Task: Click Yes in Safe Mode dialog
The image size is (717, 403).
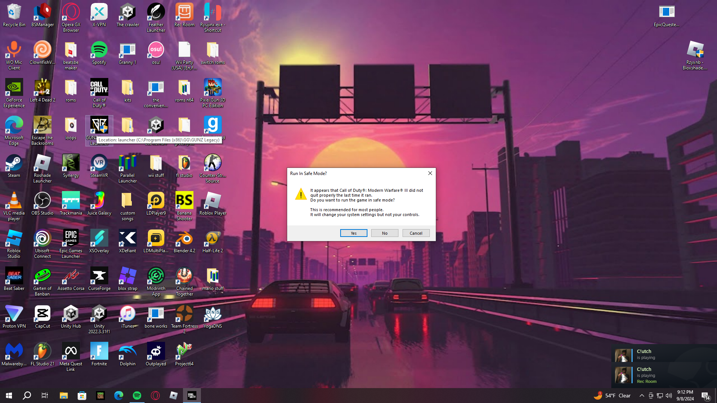Action: point(353,233)
